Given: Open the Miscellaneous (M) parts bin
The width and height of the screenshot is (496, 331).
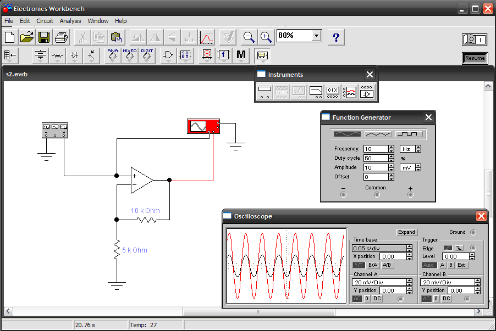Looking at the screenshot, I should 241,55.
